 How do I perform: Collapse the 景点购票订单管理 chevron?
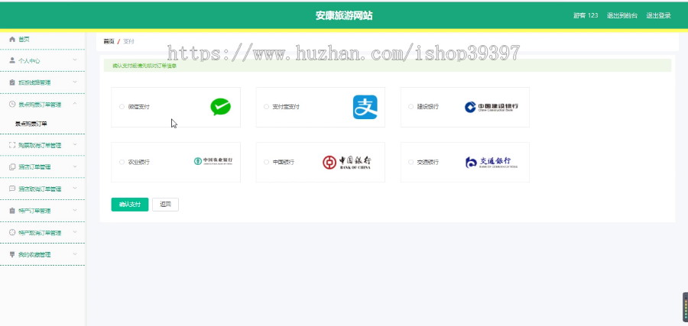pyautogui.click(x=75, y=104)
